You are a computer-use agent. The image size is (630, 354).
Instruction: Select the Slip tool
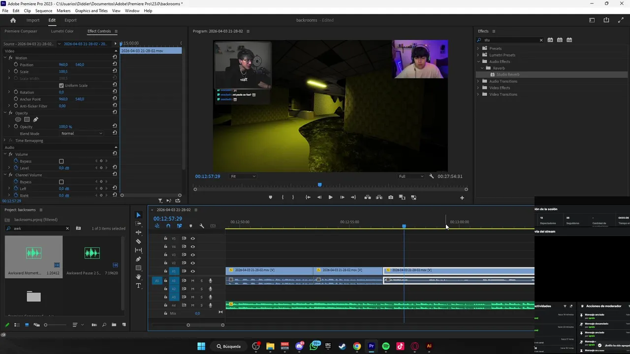tap(138, 250)
